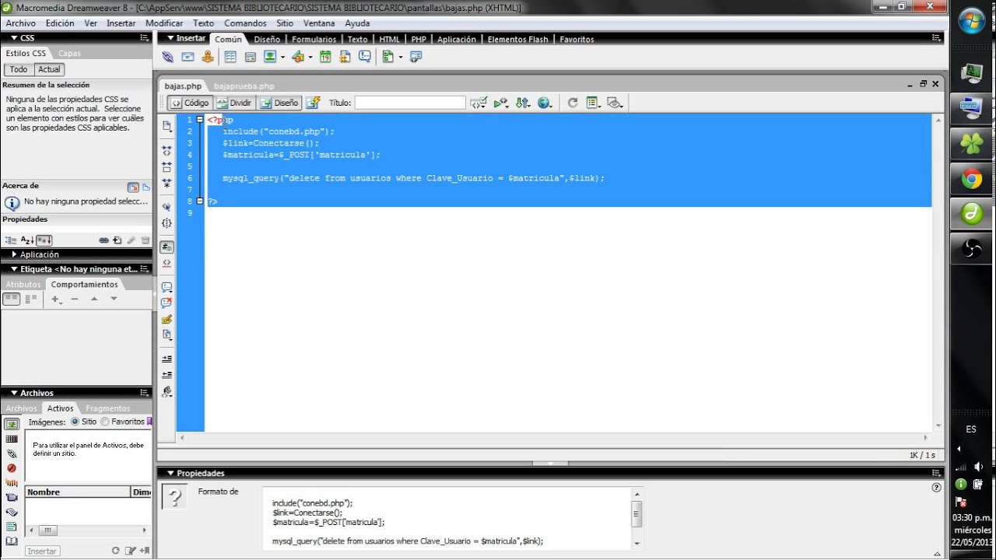Screen dimensions: 996x560
Task: Switch to Diseño view
Action: click(279, 103)
